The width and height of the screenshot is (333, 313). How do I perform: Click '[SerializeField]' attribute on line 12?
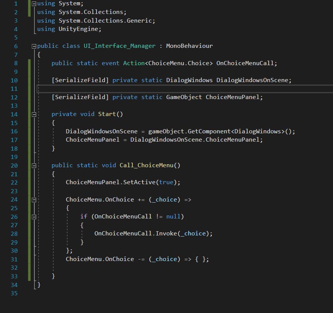tap(80, 97)
